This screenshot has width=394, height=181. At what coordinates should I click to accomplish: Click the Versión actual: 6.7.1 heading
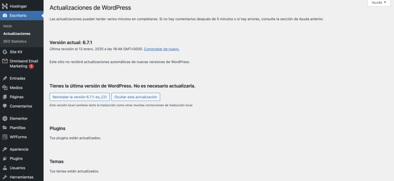[71, 43]
